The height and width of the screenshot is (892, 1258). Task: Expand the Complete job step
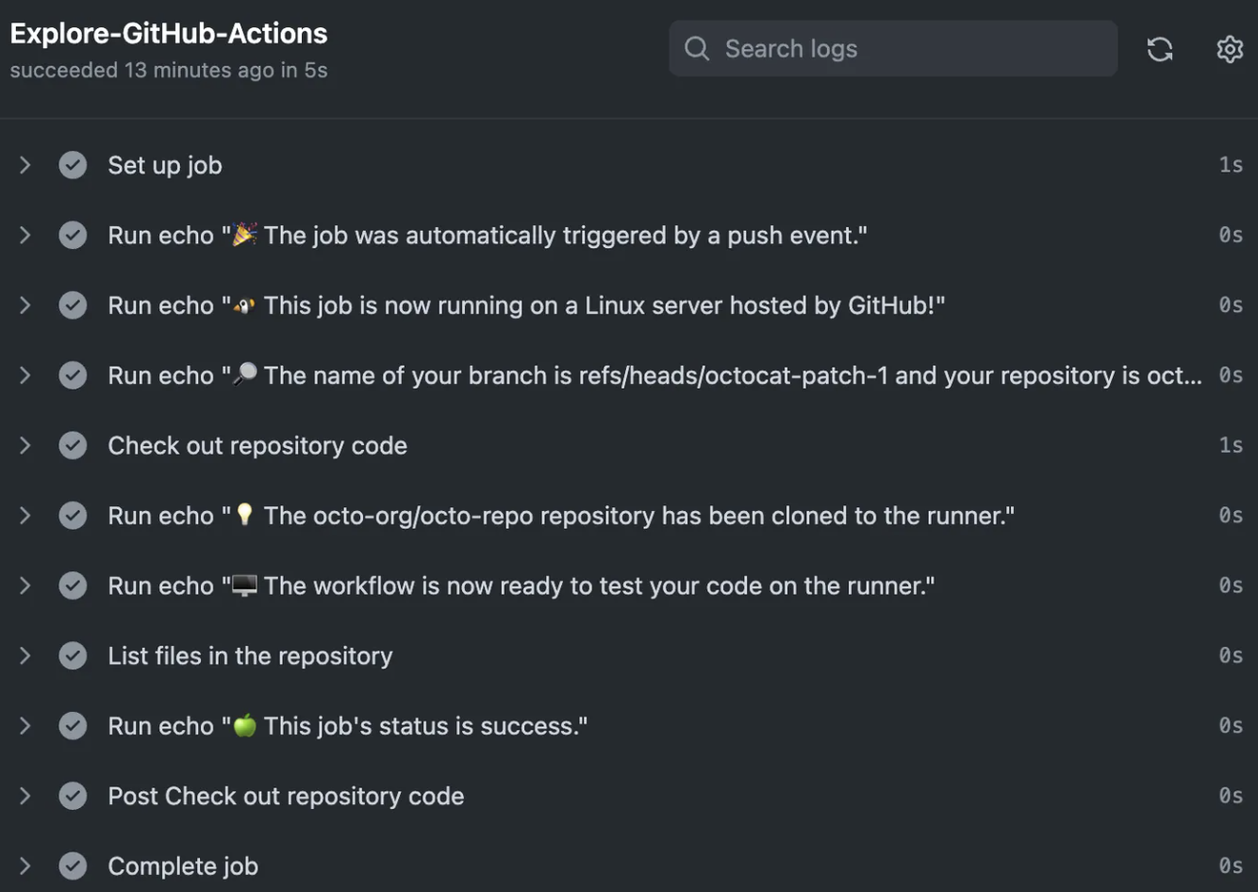[x=25, y=865]
